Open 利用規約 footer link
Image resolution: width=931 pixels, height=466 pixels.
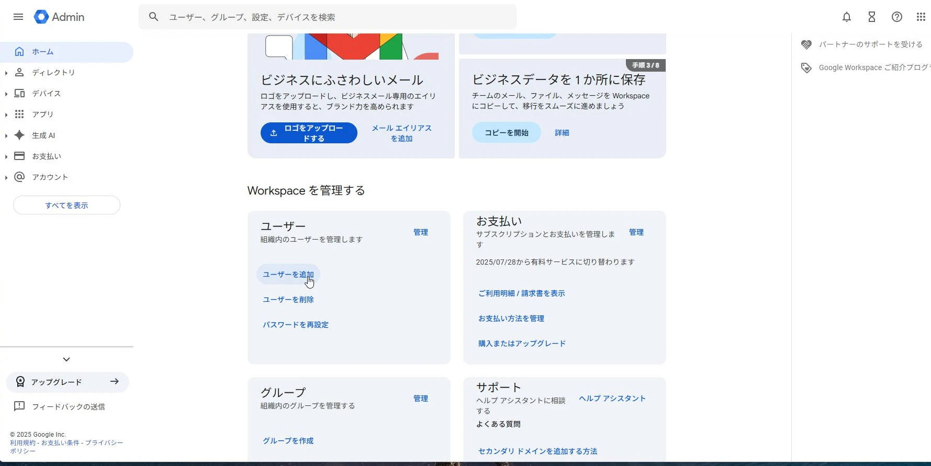pos(23,442)
